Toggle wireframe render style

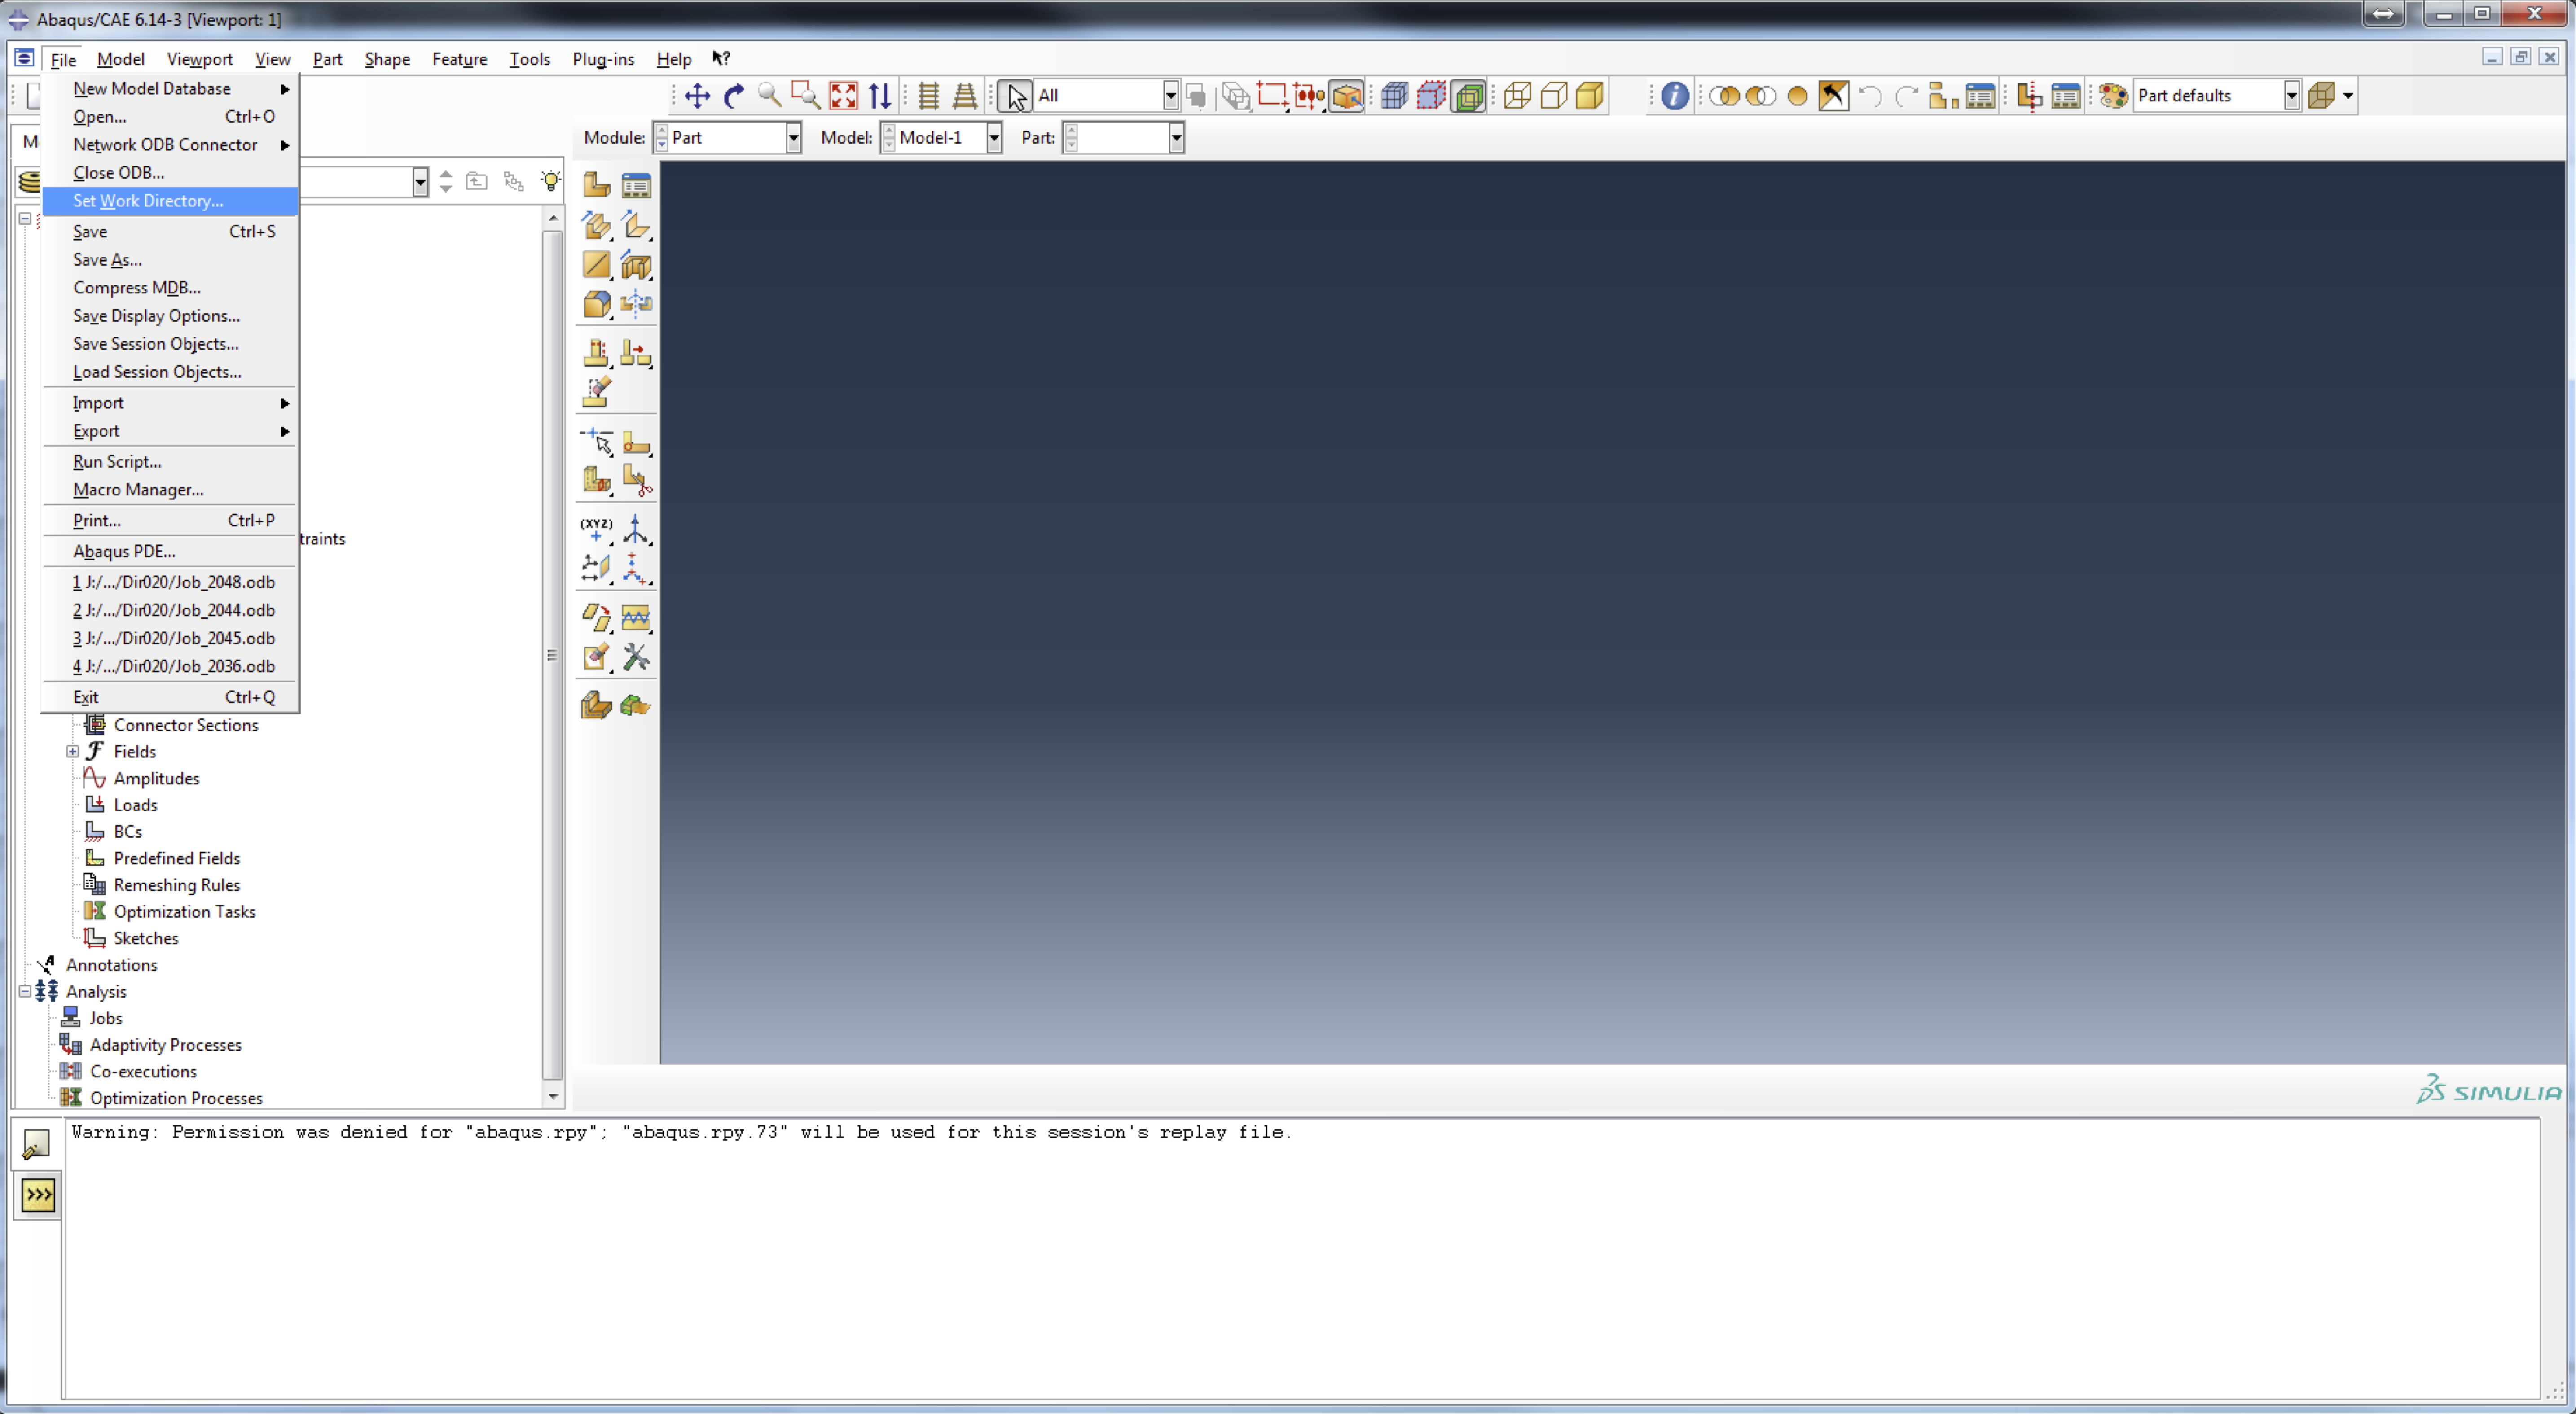click(1517, 96)
